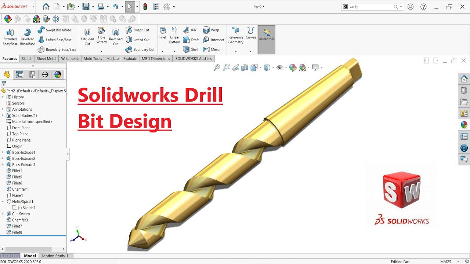Choose the Swept Boss/Base command
The image size is (470, 264).
coord(54,30)
